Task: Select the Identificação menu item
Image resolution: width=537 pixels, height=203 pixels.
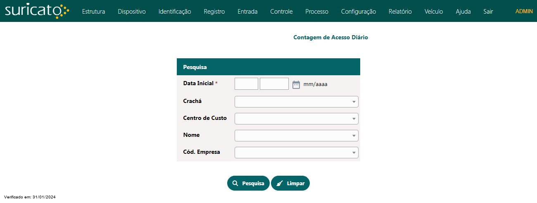Action: point(175,12)
